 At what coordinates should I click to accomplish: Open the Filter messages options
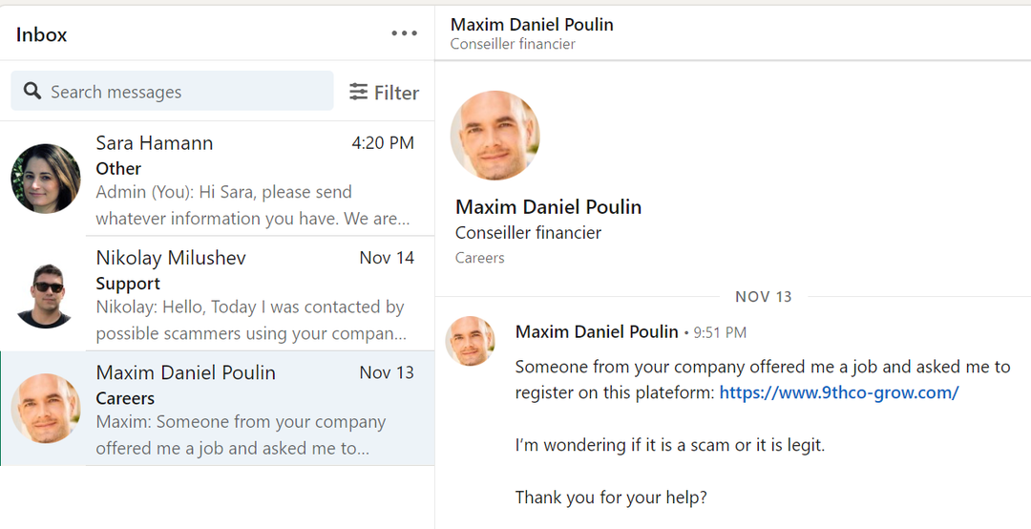(384, 92)
